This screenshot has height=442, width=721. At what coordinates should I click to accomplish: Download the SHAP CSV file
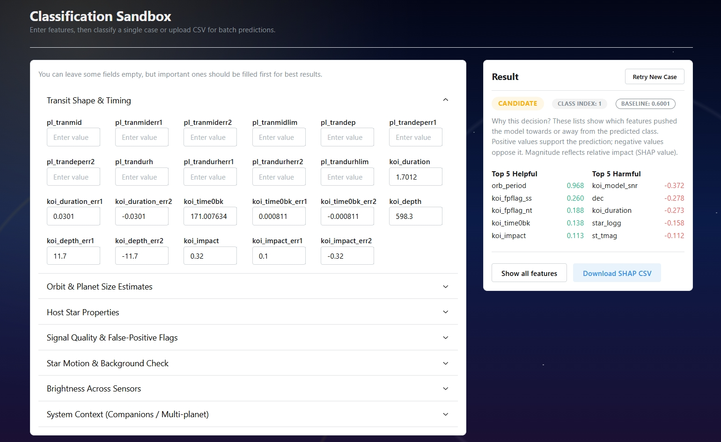[x=617, y=273]
